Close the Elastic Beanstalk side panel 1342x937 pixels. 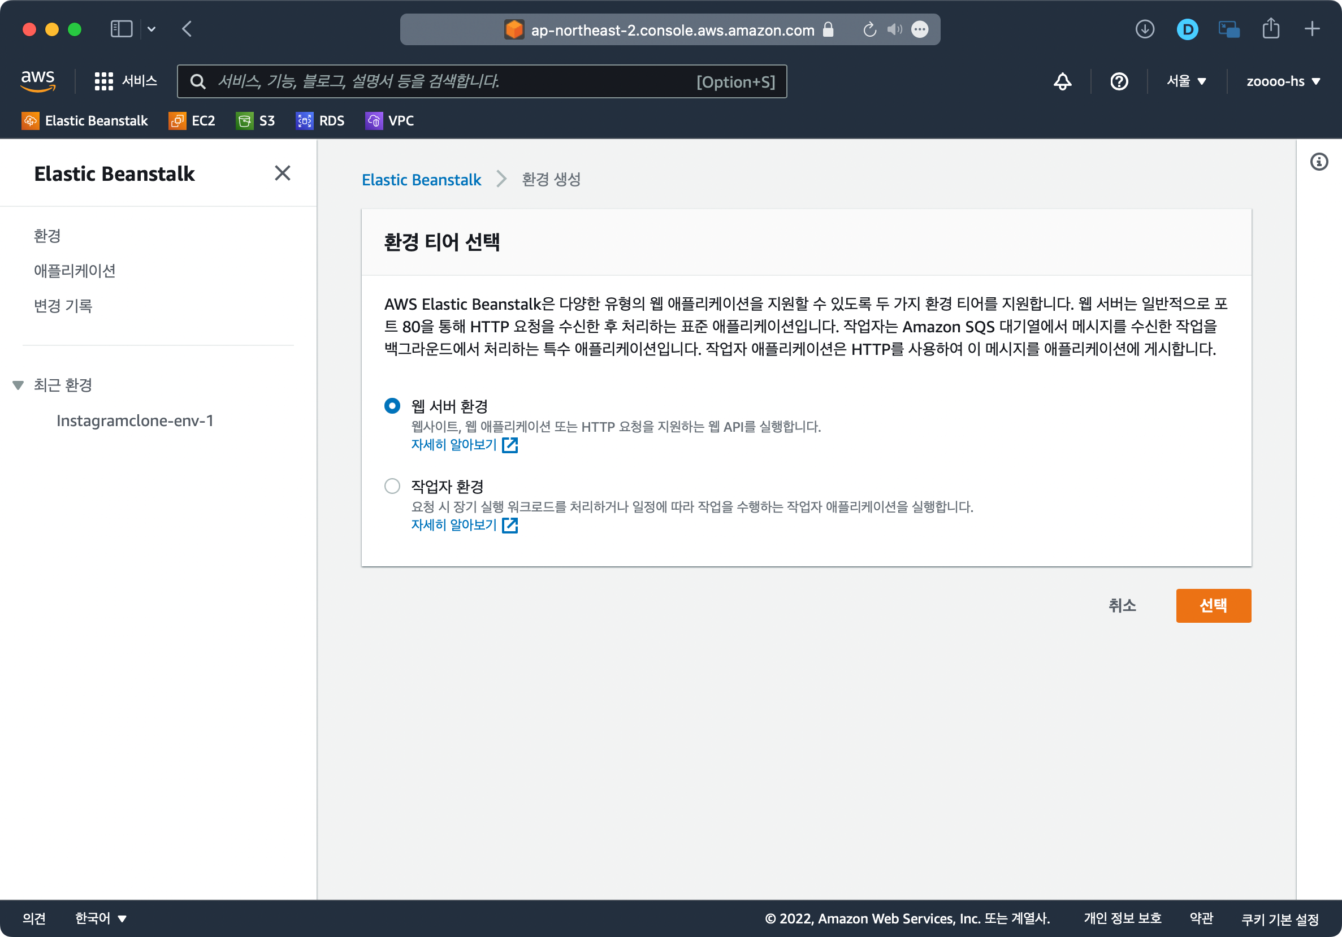coord(282,173)
